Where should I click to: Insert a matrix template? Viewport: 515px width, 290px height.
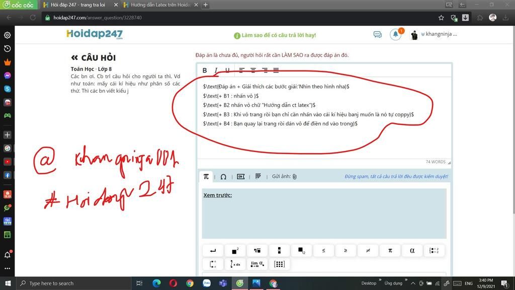pos(279,264)
